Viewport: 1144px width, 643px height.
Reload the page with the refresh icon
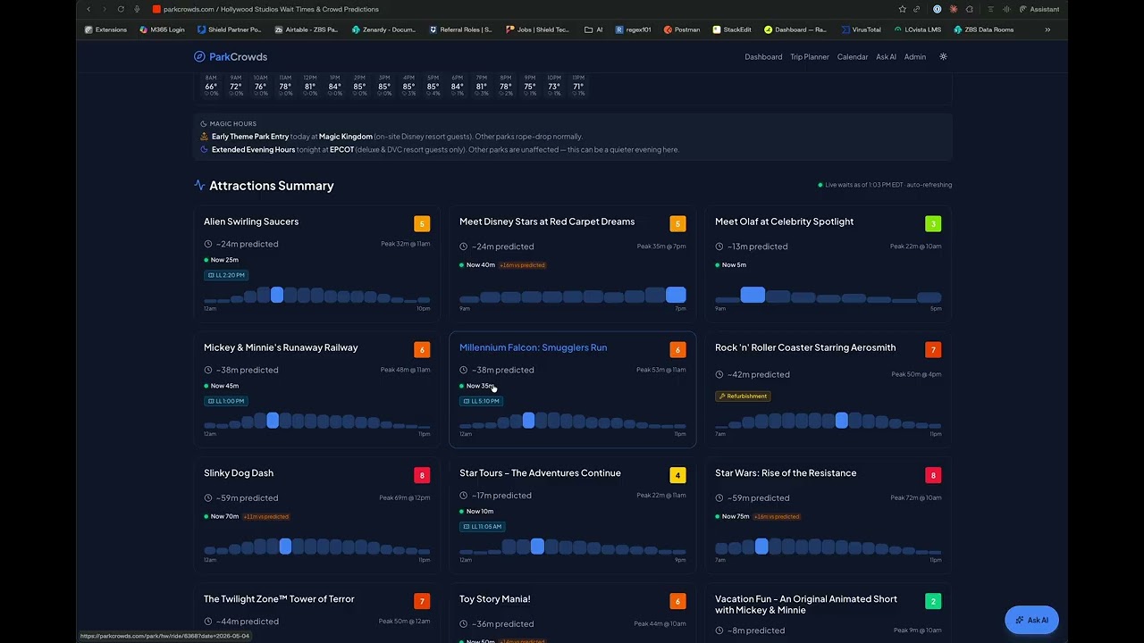point(121,9)
